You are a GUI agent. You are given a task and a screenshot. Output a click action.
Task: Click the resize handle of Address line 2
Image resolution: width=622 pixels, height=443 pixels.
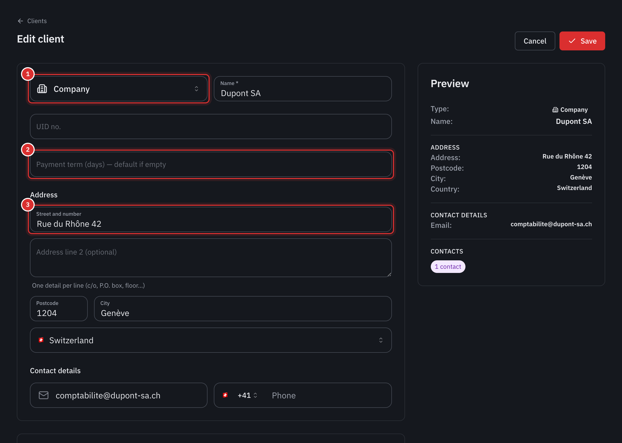[389, 275]
